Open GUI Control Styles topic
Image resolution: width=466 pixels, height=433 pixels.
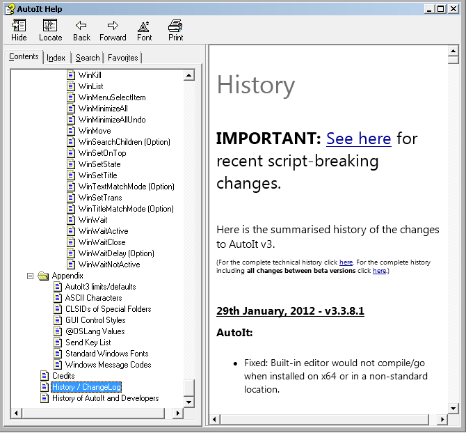pyautogui.click(x=95, y=320)
